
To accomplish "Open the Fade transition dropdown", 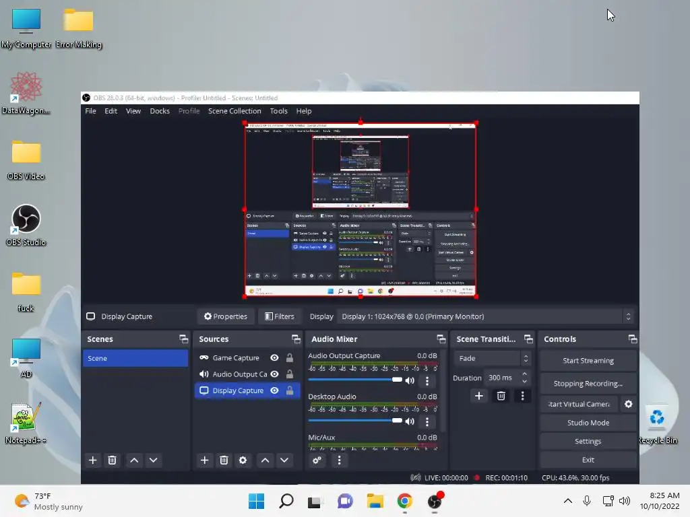I will (x=492, y=358).
